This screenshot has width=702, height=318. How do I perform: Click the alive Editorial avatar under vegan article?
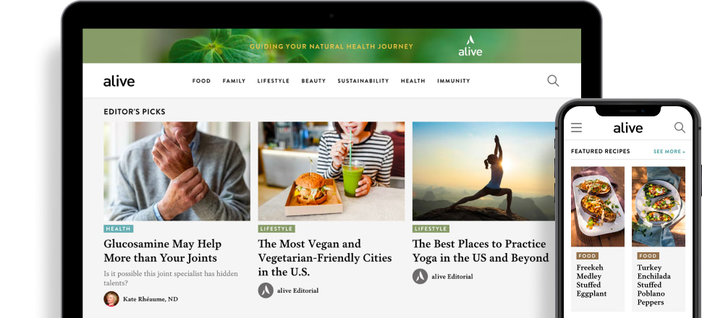tap(266, 291)
